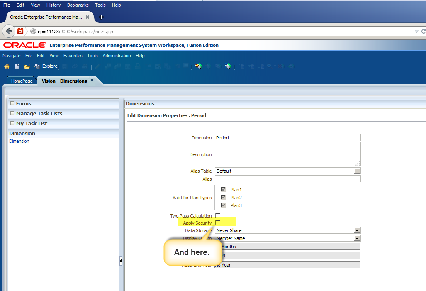This screenshot has width=426, height=291.
Task: Toggle the Plan1 checkbox
Action: (223, 190)
